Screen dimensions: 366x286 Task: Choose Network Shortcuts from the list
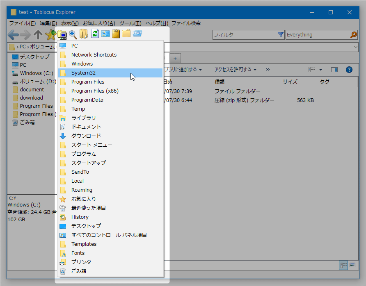point(110,55)
